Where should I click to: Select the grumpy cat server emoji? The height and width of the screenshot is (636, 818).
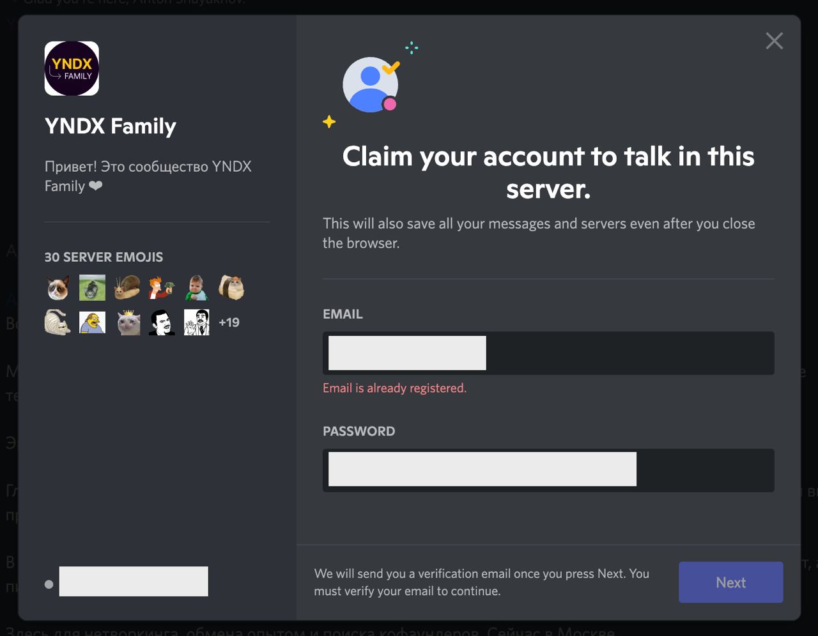(58, 288)
